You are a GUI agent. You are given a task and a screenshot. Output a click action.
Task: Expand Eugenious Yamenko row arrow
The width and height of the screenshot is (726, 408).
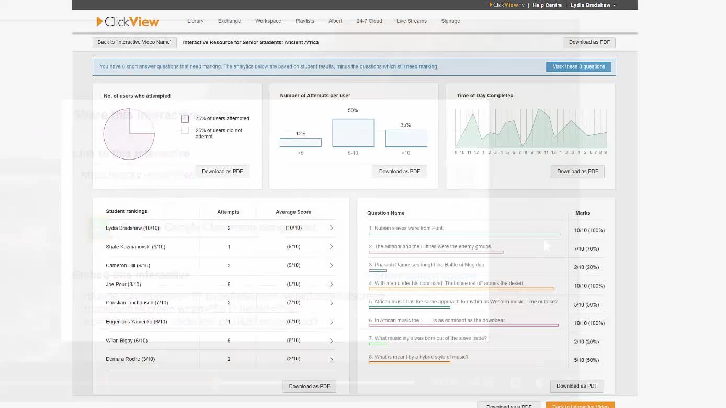[331, 322]
